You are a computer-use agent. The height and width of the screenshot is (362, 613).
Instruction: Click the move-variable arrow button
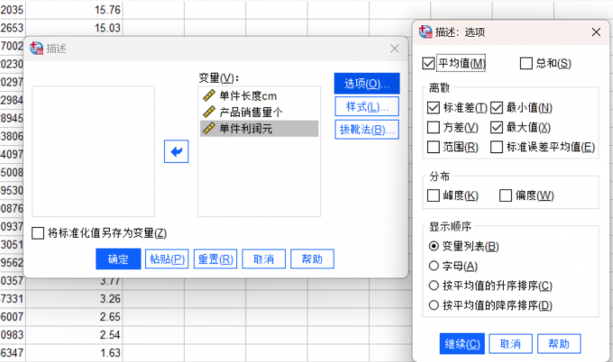pos(177,151)
